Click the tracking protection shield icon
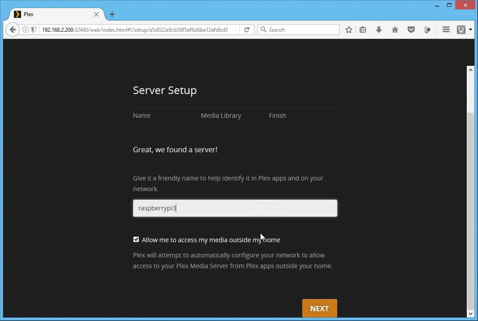Screen dimensions: 478x321 coord(34,30)
